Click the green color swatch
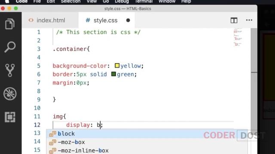This screenshot has width=275, height=154. click(113, 74)
